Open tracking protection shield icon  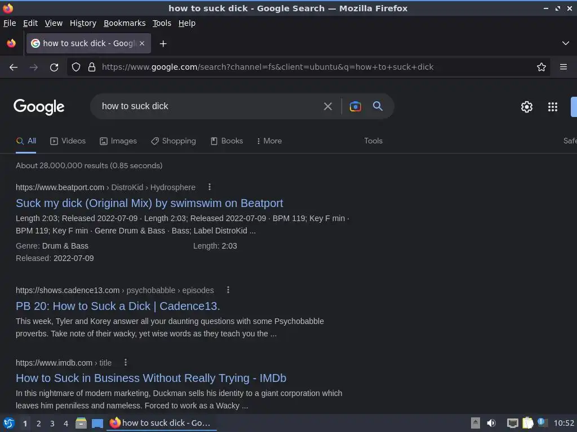click(76, 67)
